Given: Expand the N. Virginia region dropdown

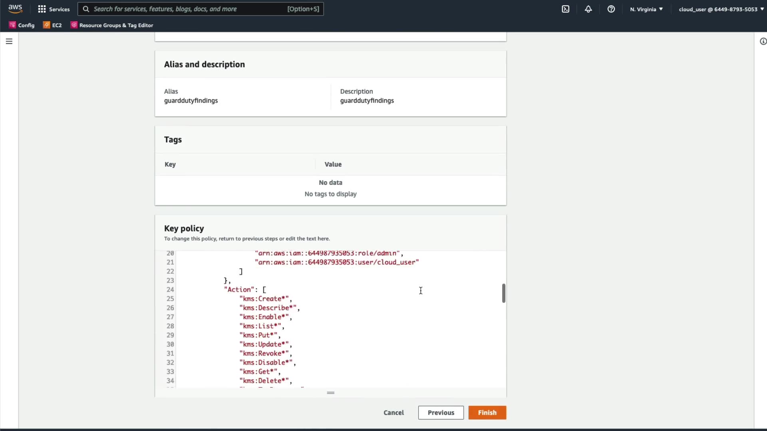Looking at the screenshot, I should point(646,9).
